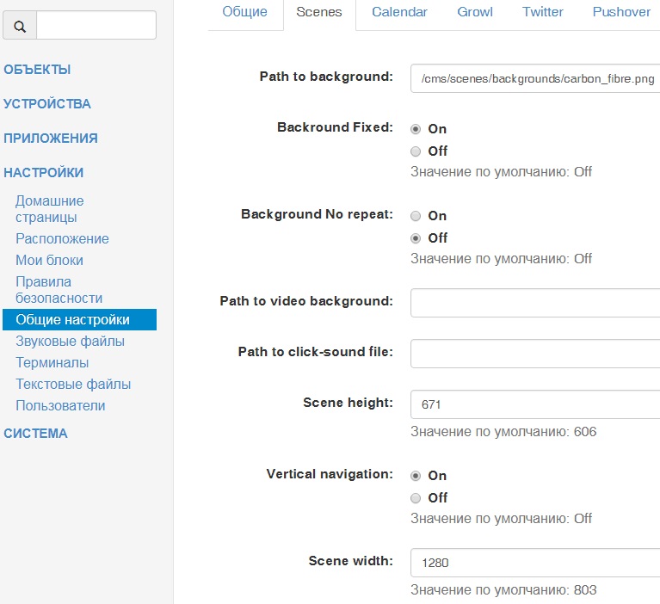Go to Звуковые файлы settings

(70, 342)
